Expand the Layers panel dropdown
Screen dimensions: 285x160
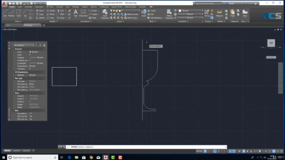click(x=120, y=21)
